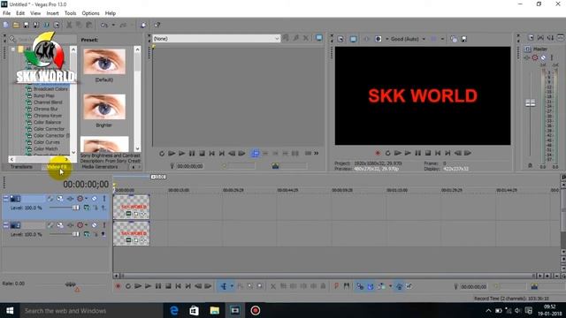Open the Help menu
The width and height of the screenshot is (566, 318).
[x=110, y=13]
